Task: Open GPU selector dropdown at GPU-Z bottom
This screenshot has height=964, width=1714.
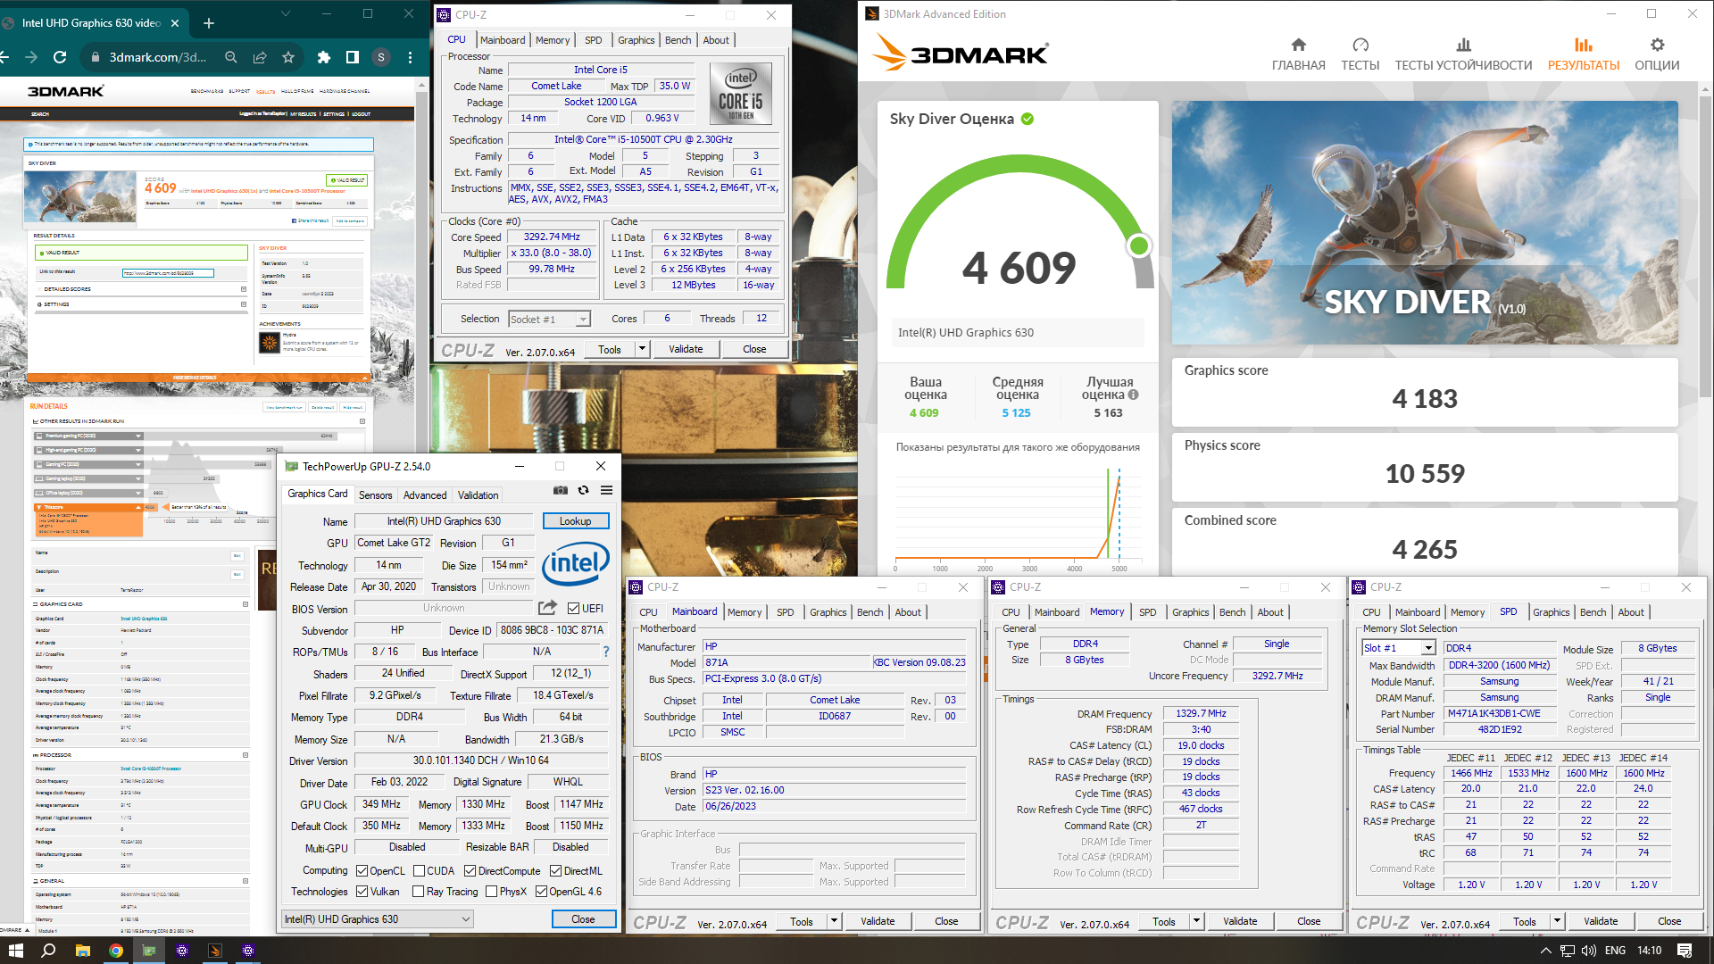Action: [x=378, y=919]
